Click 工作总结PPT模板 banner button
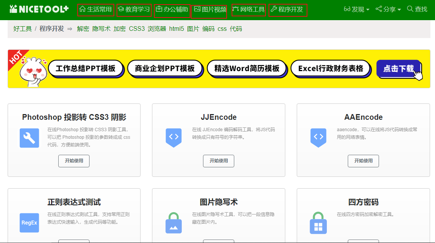This screenshot has height=243, width=435. click(x=86, y=68)
